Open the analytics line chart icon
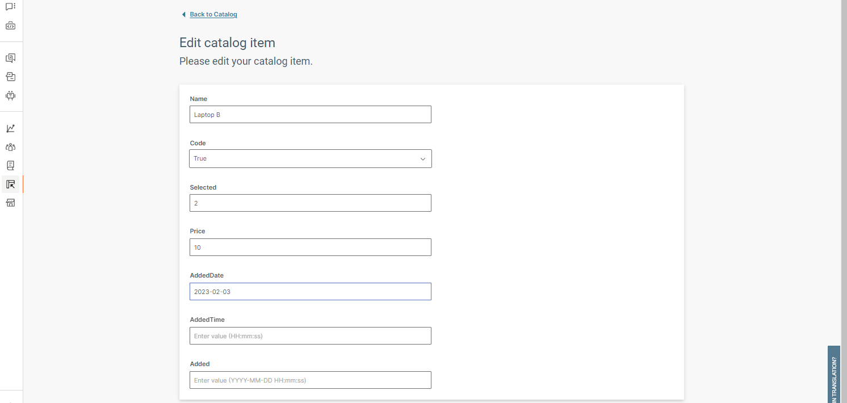 [10, 128]
